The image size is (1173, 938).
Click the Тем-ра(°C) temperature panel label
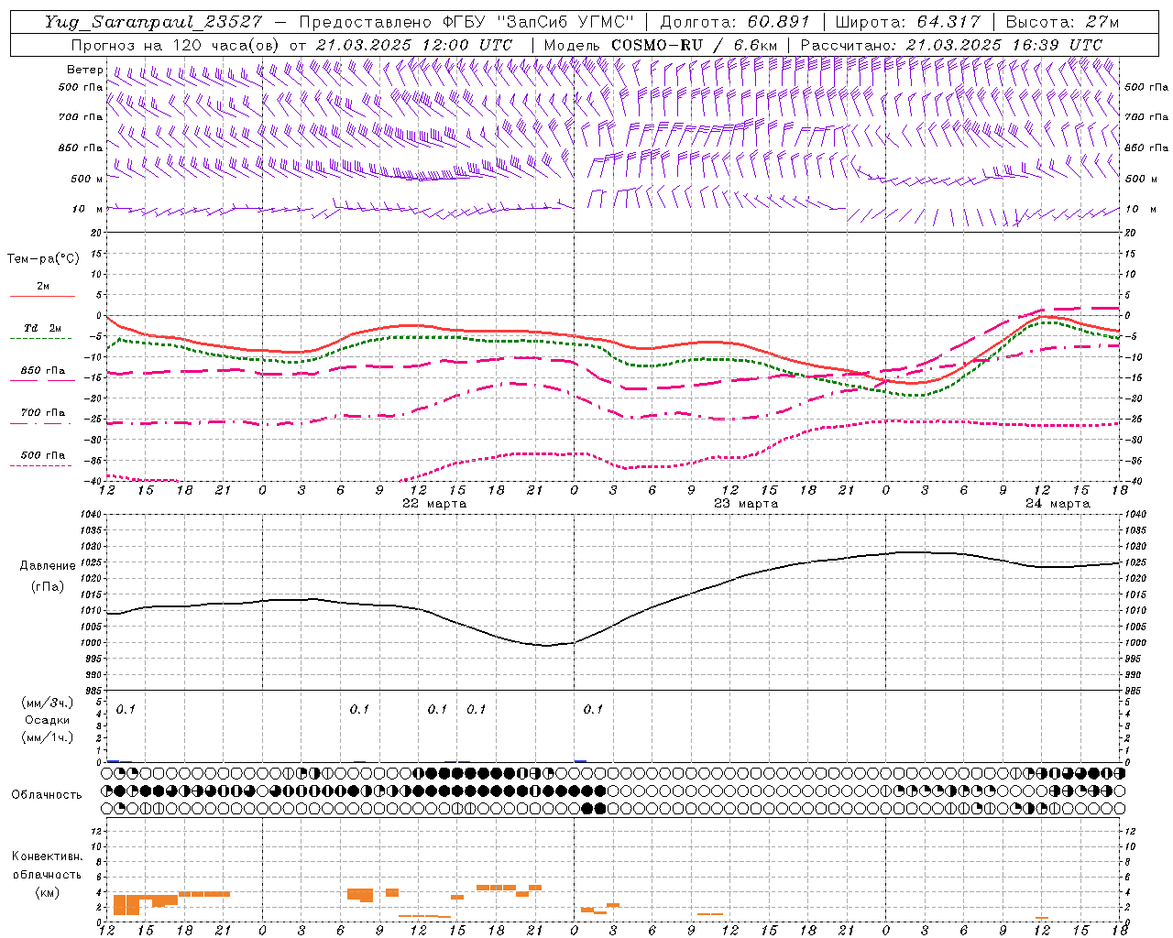[x=43, y=259]
